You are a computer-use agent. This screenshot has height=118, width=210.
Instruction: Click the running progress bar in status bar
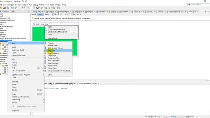coord(174,117)
